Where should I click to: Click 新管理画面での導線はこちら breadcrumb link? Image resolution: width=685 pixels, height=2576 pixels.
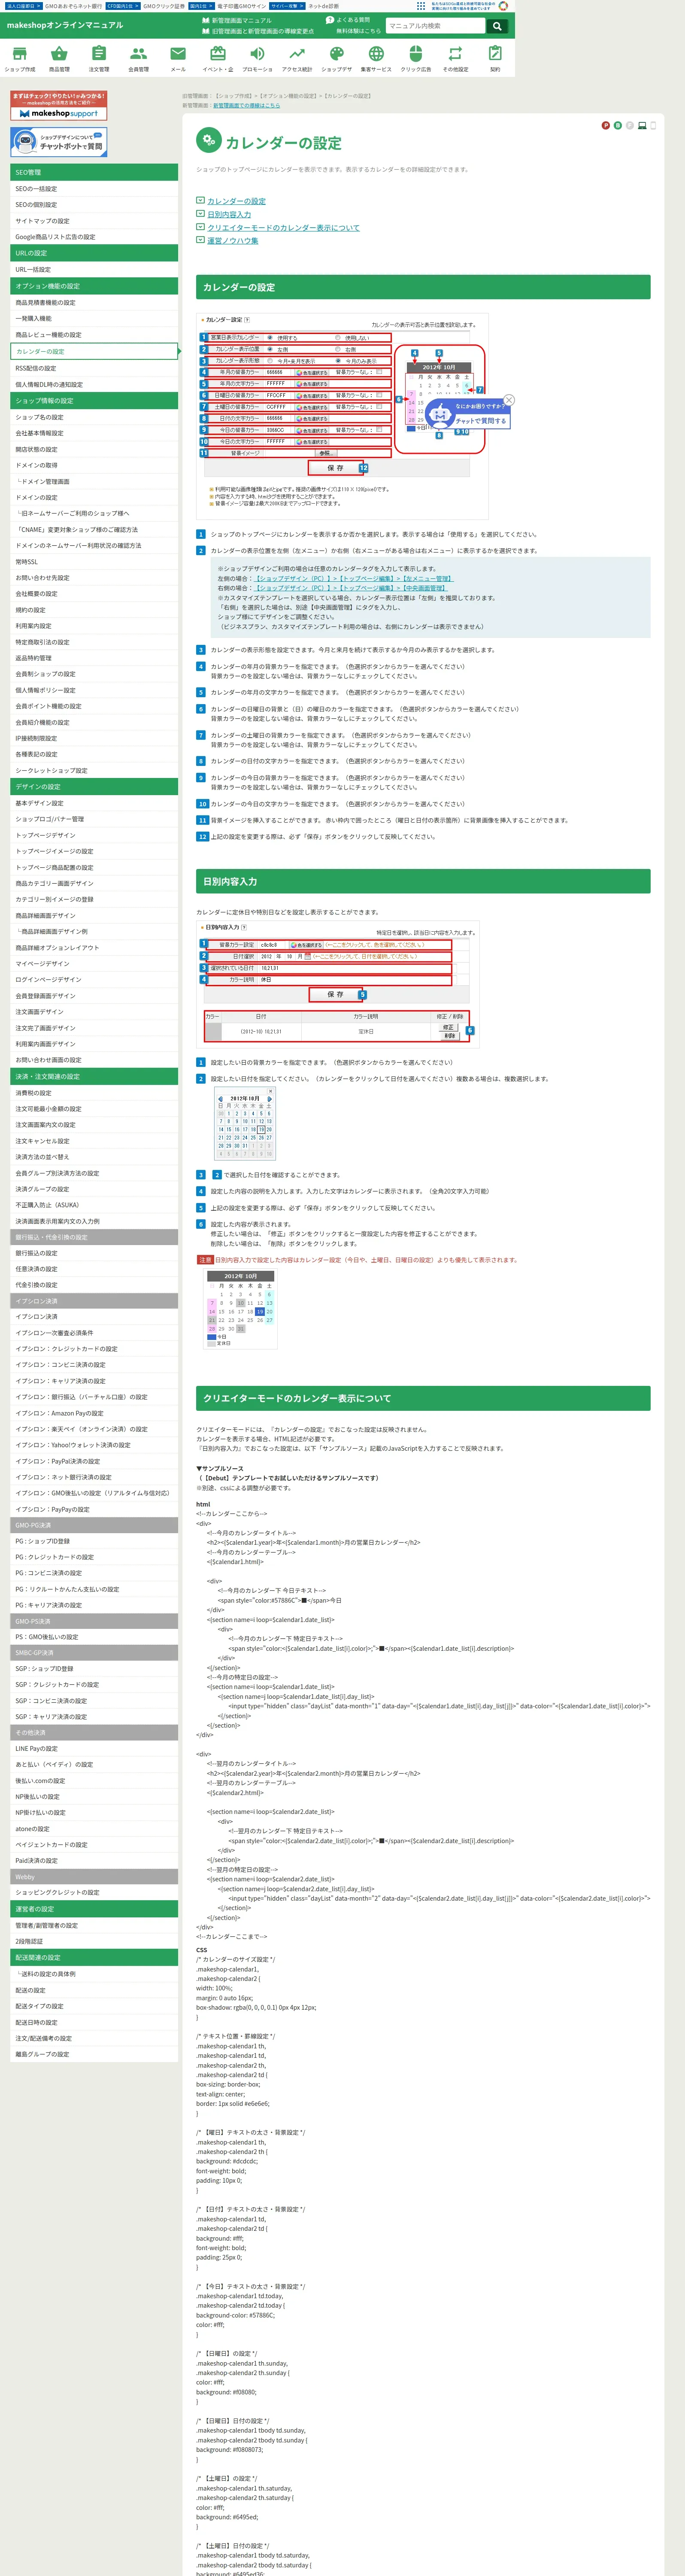click(x=246, y=105)
